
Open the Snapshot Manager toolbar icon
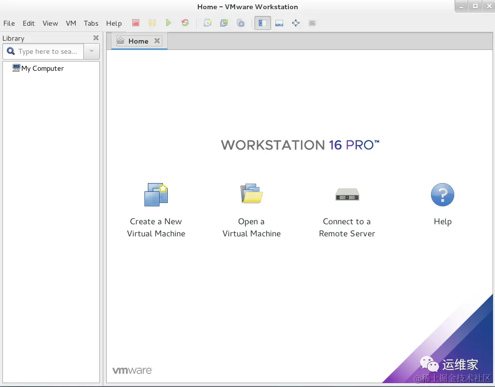[x=240, y=23]
